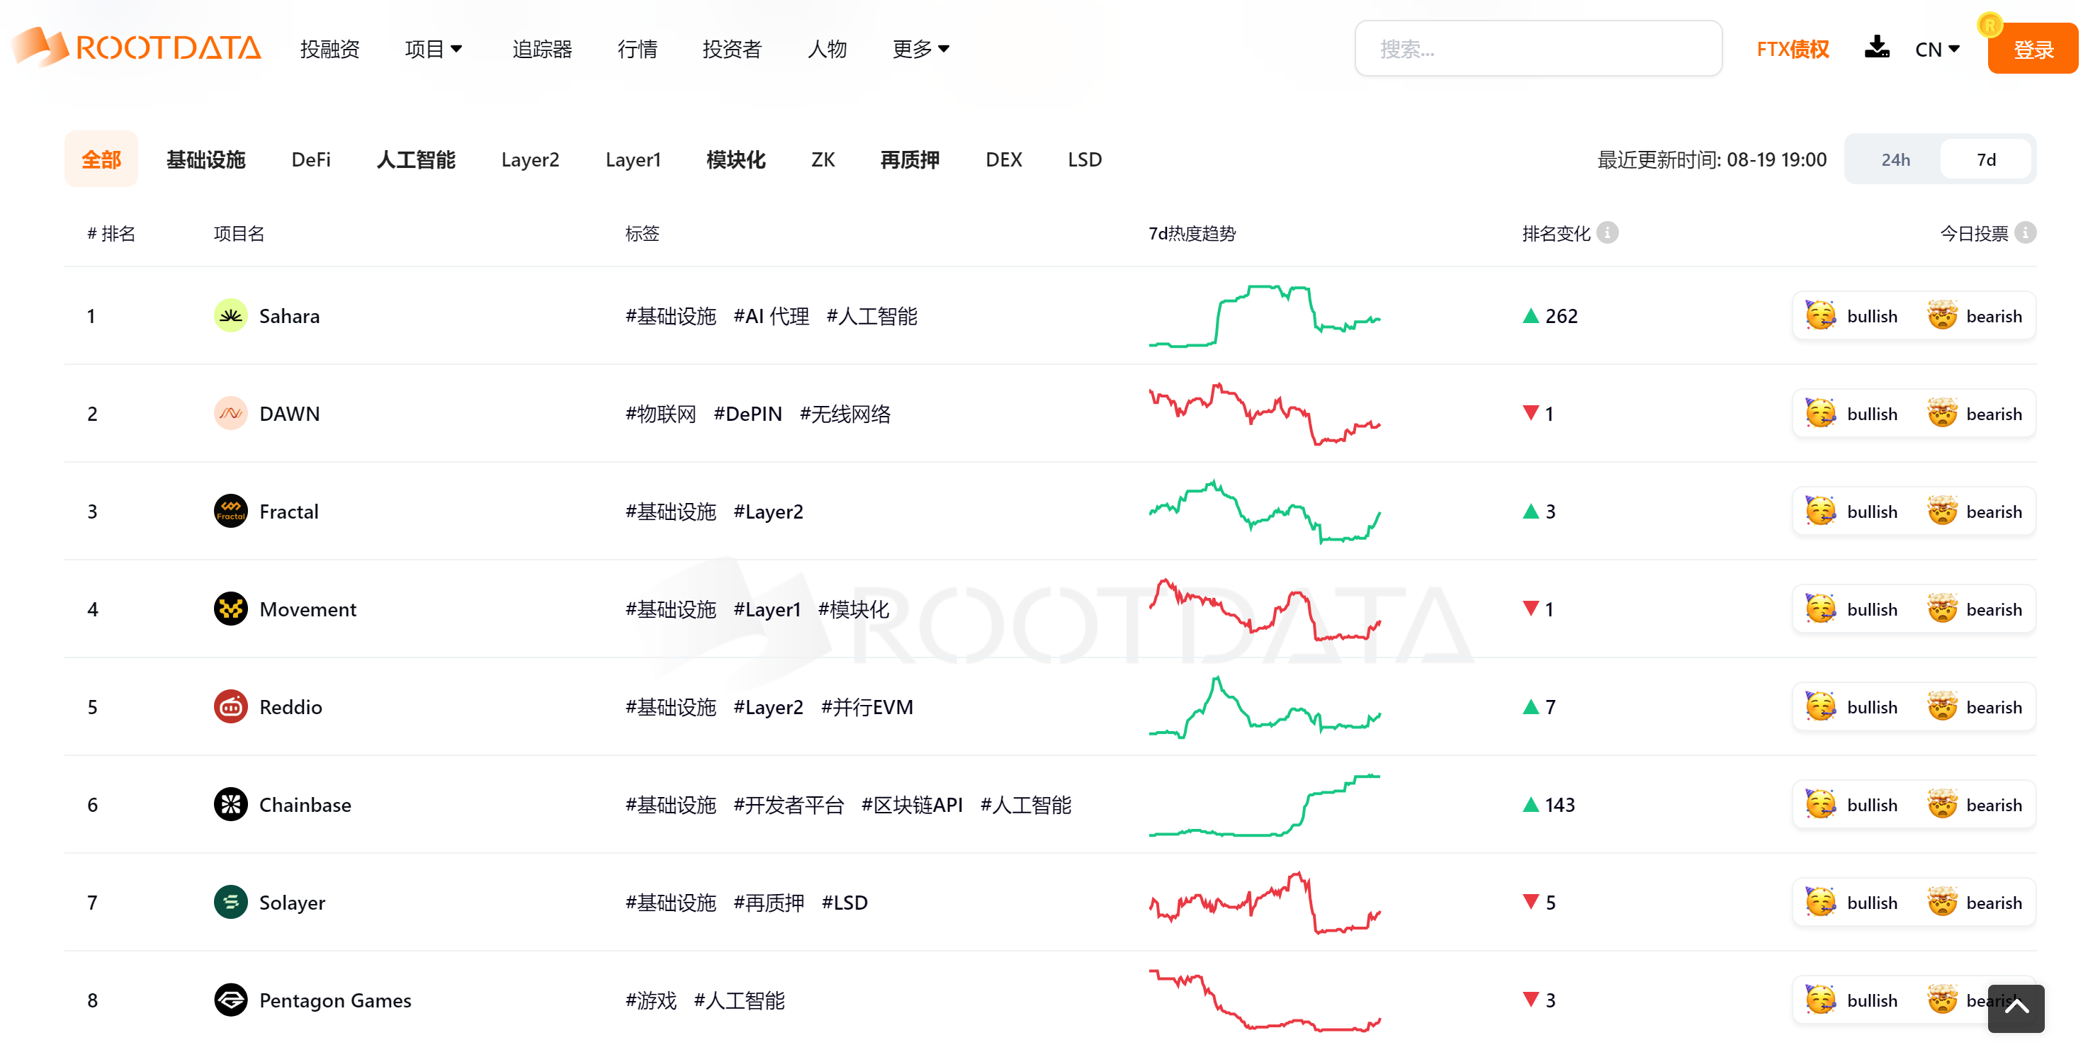Expand the 项目 dropdown menu
Screen dimensions: 2088x1045
click(x=434, y=50)
